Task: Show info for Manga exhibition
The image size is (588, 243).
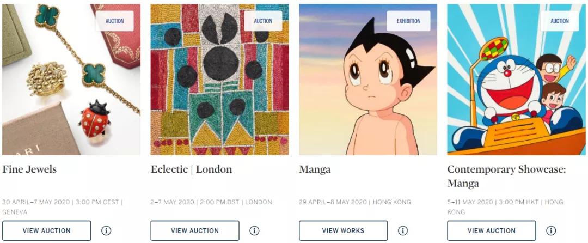Action: tap(403, 230)
